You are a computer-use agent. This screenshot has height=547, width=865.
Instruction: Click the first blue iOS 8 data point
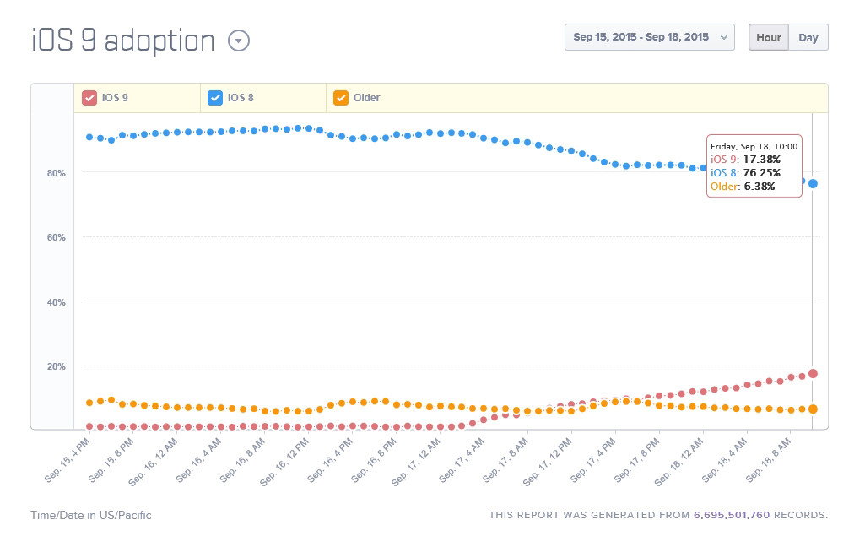(89, 137)
